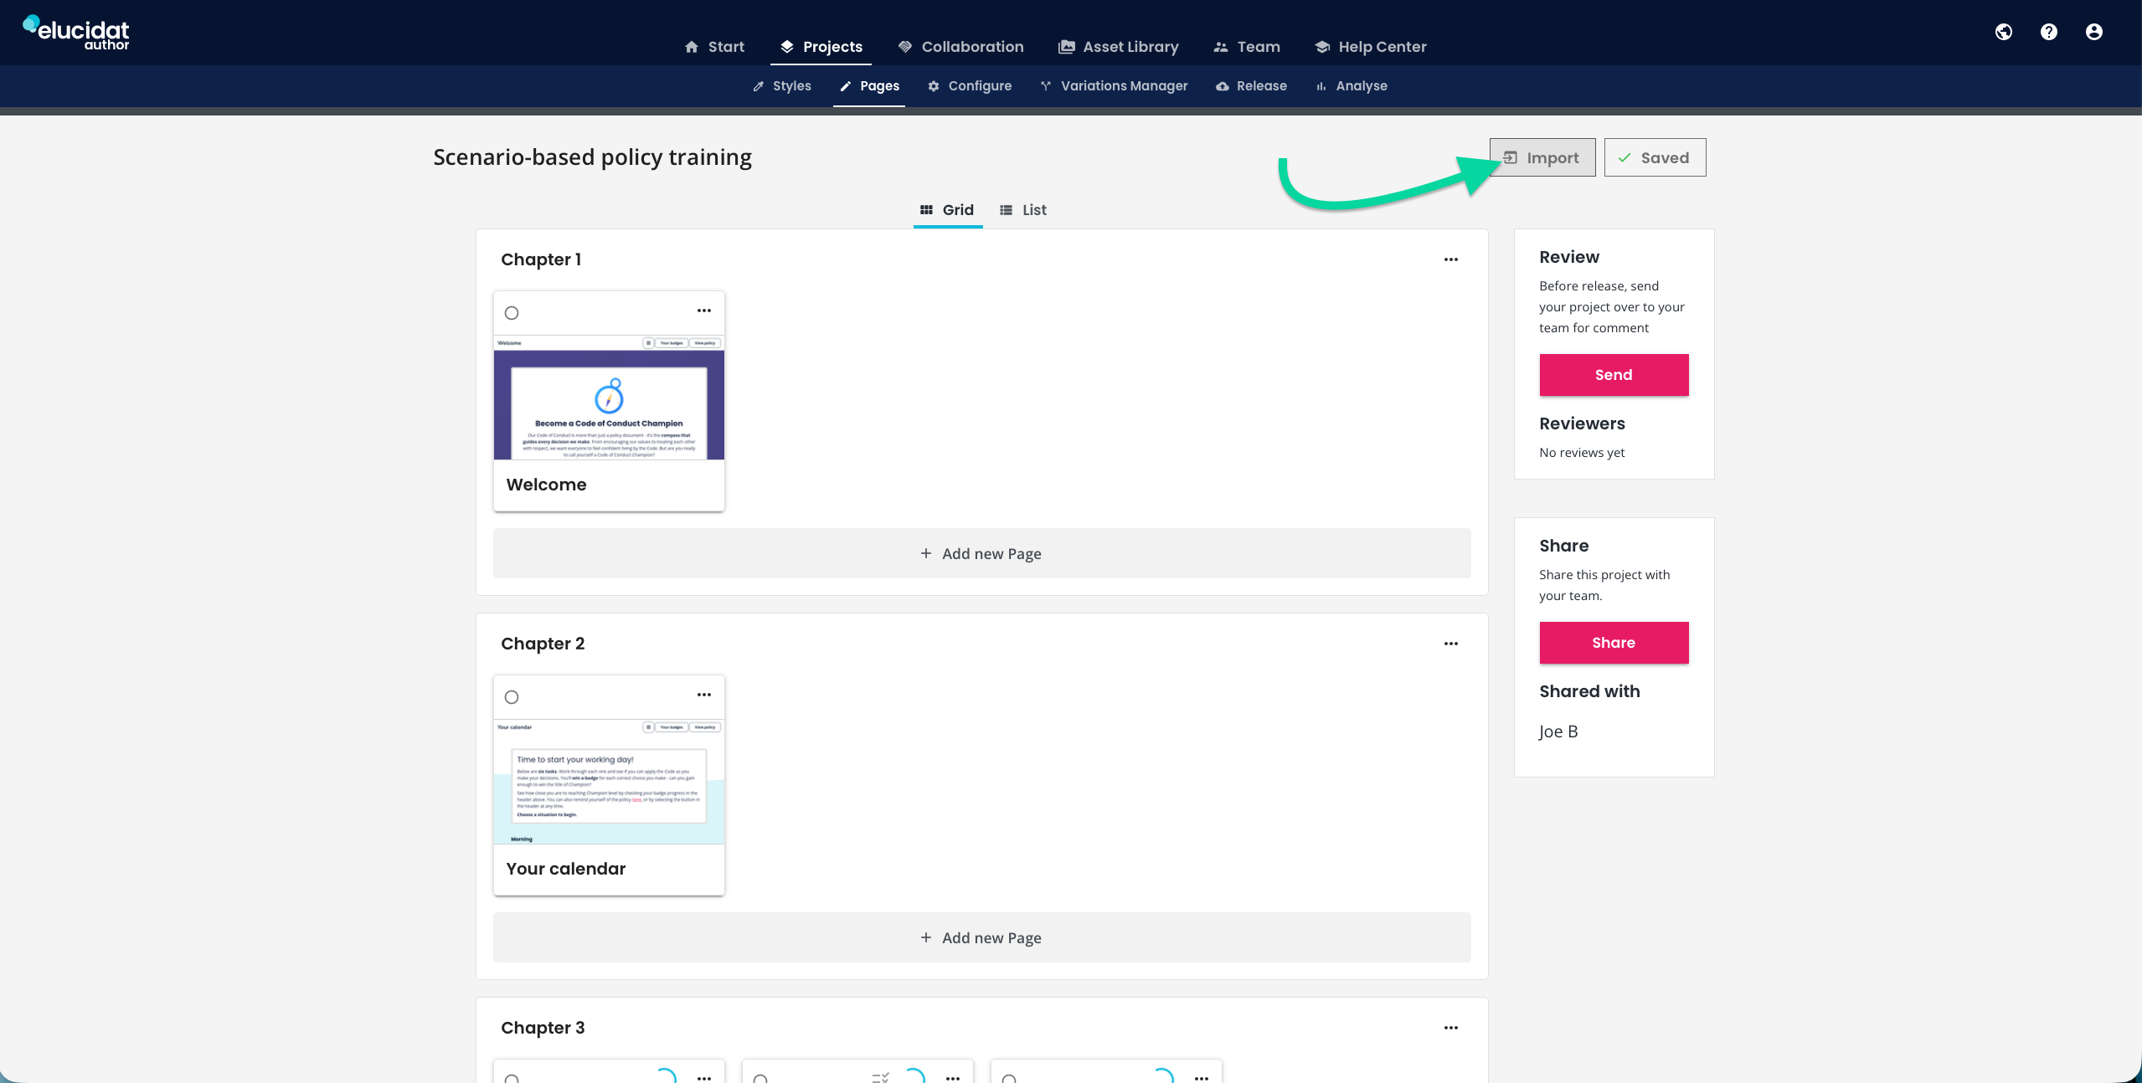Click the No reviews yet text
This screenshot has height=1083, width=2142.
click(1582, 453)
